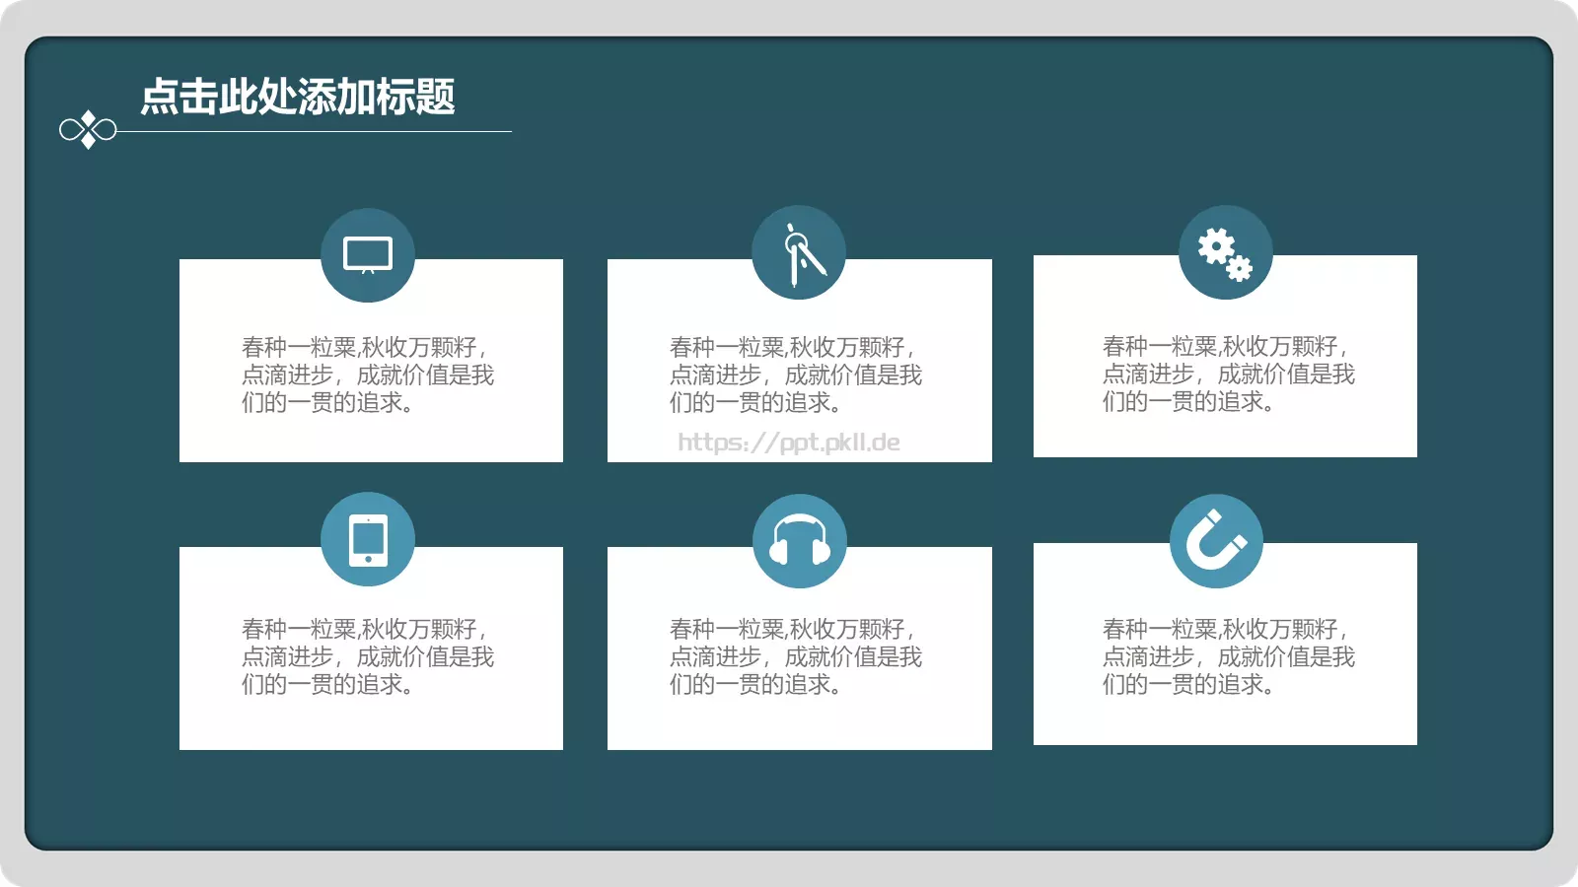Select the text under the tablet icon
Image resolution: width=1578 pixels, height=887 pixels.
pyautogui.click(x=368, y=656)
